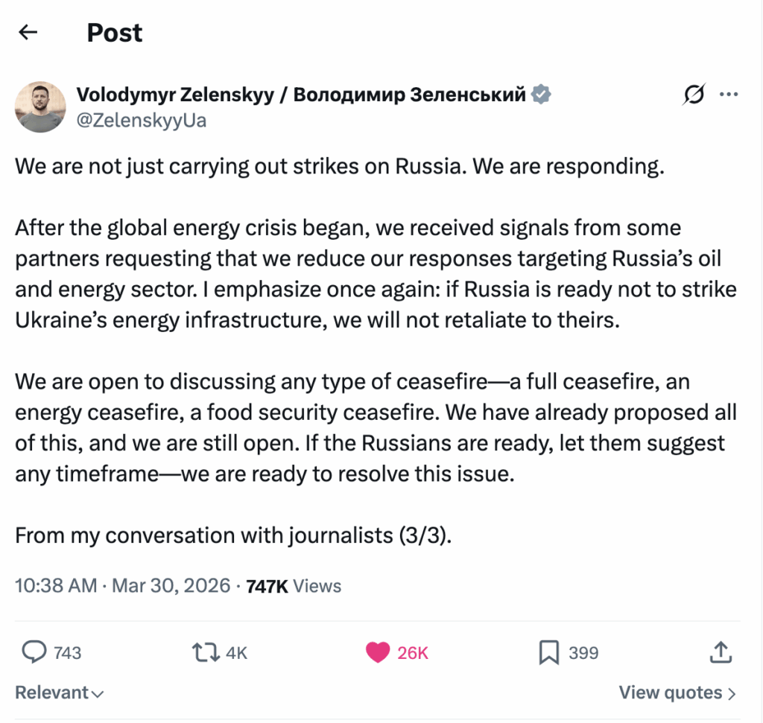Open Zelenskyy's profile picture
Viewport: 763px width, 723px height.
point(40,106)
